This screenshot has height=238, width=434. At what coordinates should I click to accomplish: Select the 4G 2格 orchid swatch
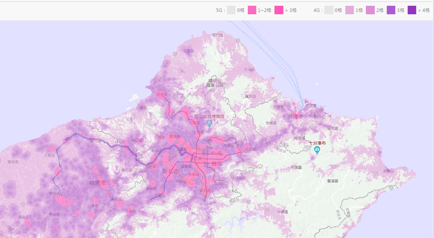pos(370,10)
